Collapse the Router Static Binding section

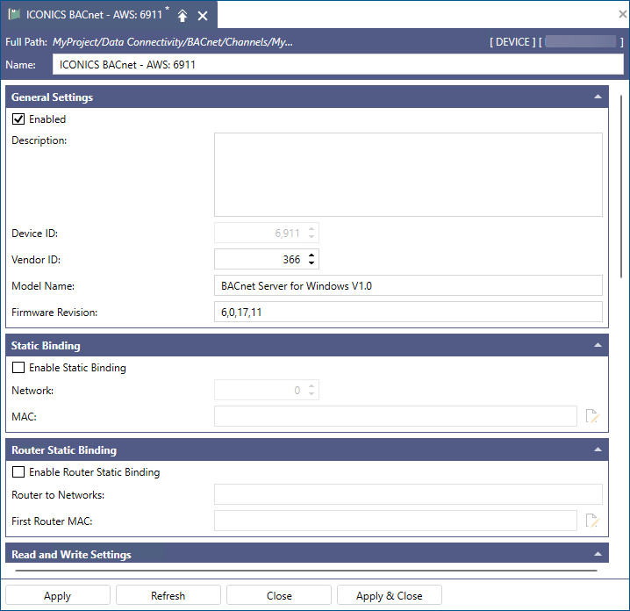[x=598, y=449]
